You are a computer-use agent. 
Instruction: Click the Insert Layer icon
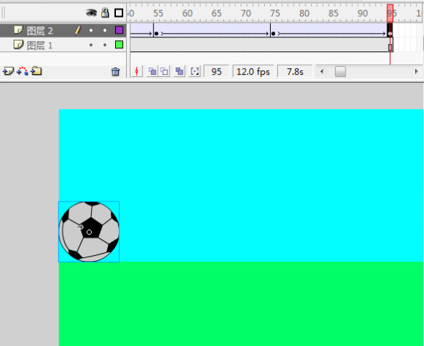point(8,71)
